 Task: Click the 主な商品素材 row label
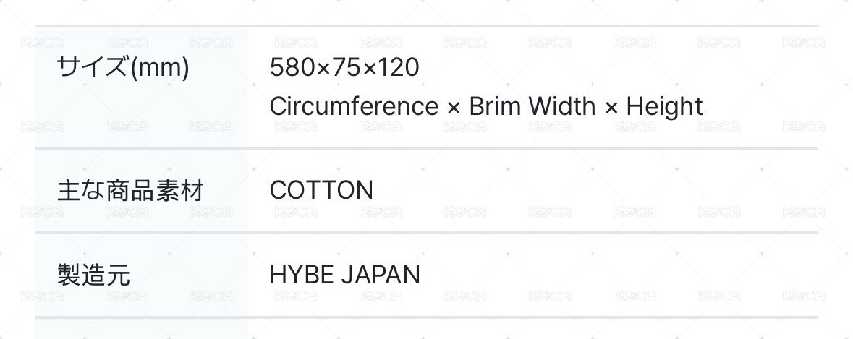coord(130,192)
